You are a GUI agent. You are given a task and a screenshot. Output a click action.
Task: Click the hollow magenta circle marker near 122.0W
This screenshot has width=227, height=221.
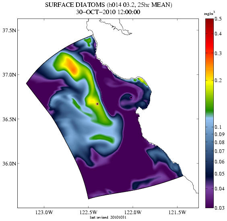click(131, 97)
